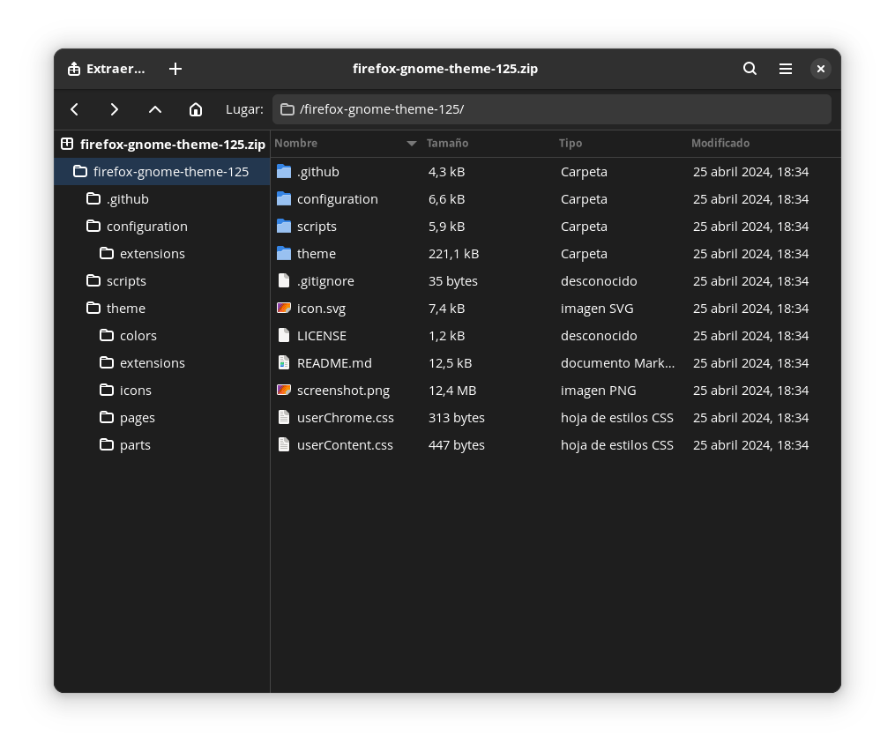This screenshot has height=752, width=895.
Task: Select firefox-gnome-theme-125 folder in sidebar
Action: (x=162, y=172)
